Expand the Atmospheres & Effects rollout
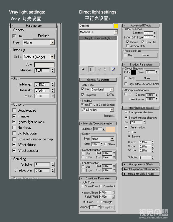The height and width of the screenshot is (222, 173). pyautogui.click(x=141, y=164)
